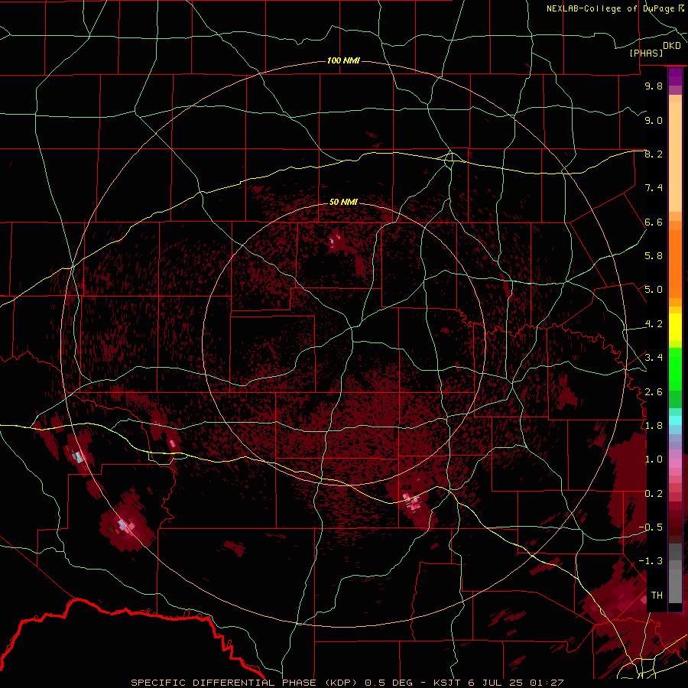Click the 100 NMI range ring label

click(343, 60)
